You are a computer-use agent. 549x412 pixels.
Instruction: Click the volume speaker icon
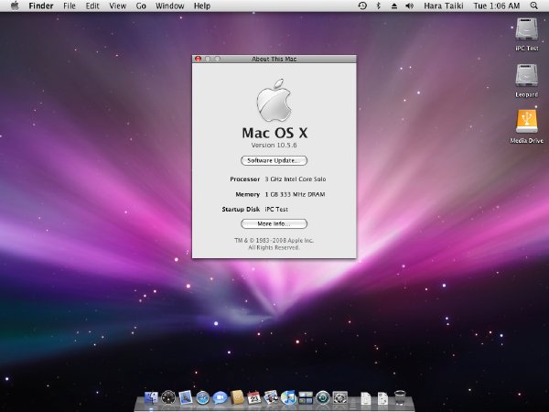409,6
